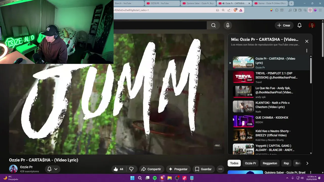The height and width of the screenshot is (182, 324).
Task: Click the Compartir button
Action: [x=151, y=169]
